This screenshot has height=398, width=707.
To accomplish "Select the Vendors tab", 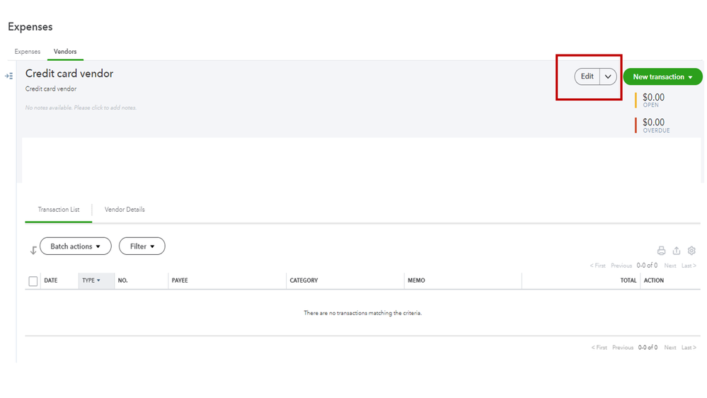I will coord(65,52).
